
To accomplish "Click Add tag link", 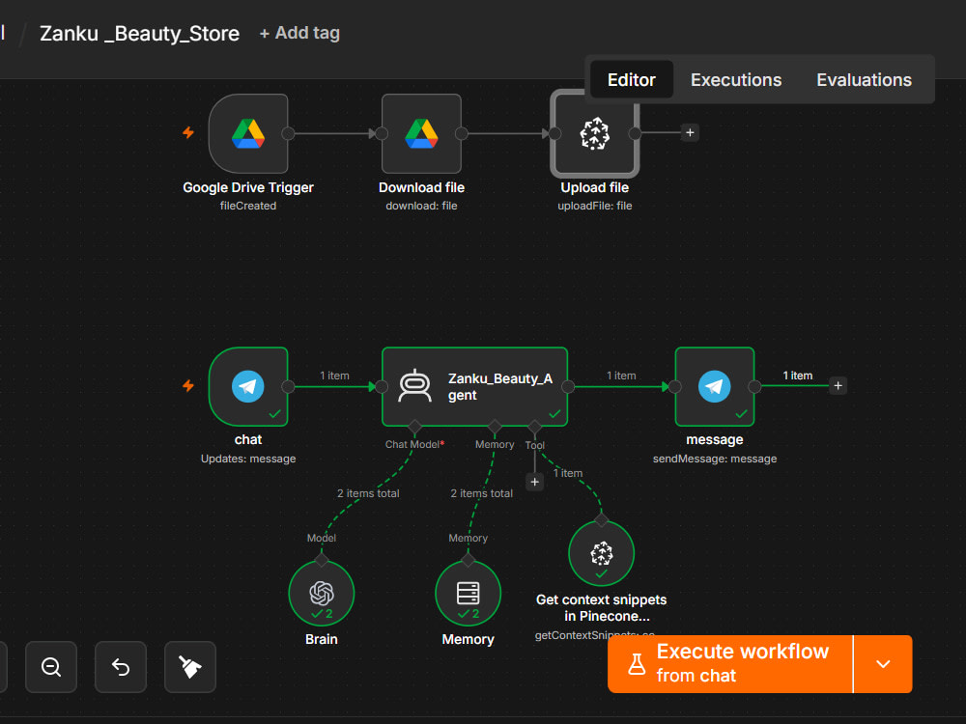I will 300,33.
